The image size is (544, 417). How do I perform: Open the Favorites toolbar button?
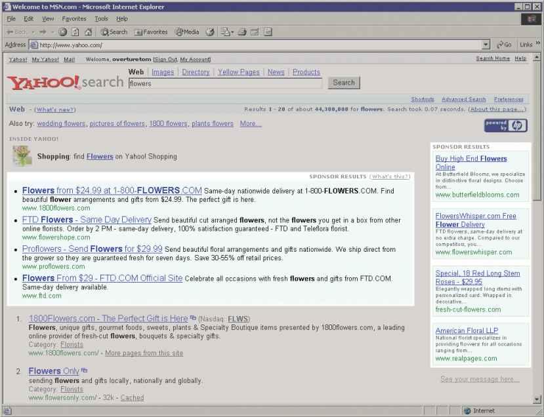(x=152, y=31)
